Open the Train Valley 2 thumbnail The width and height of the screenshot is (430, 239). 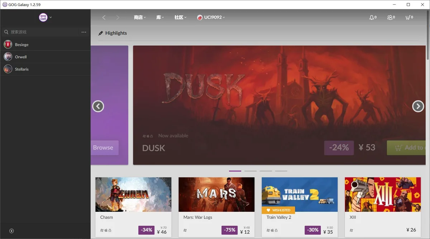300,195
